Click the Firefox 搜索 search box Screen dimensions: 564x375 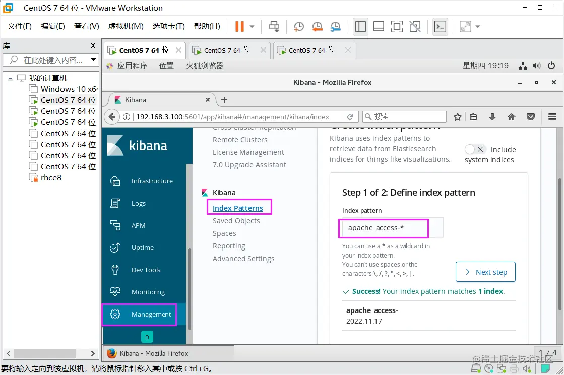point(404,117)
